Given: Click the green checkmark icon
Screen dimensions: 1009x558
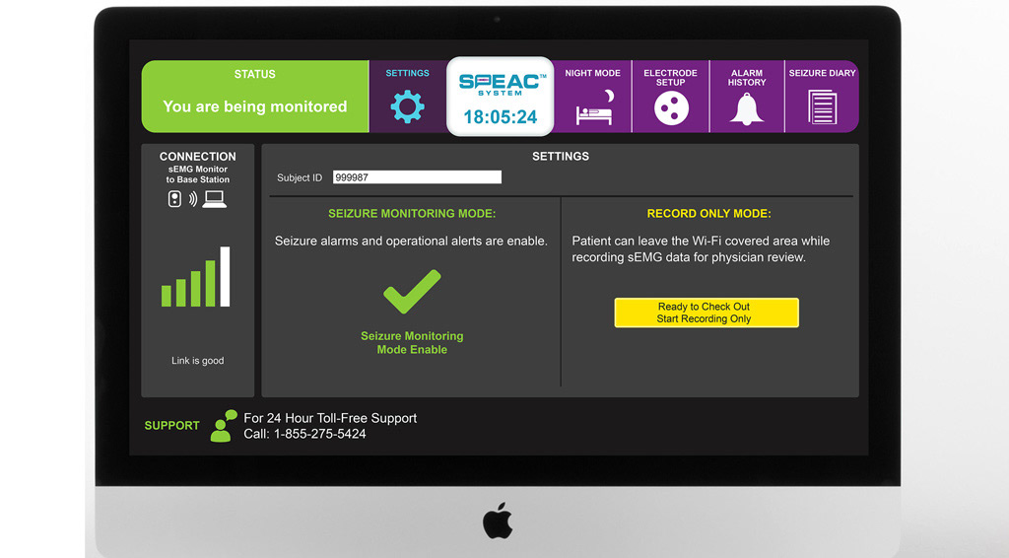Looking at the screenshot, I should [412, 292].
